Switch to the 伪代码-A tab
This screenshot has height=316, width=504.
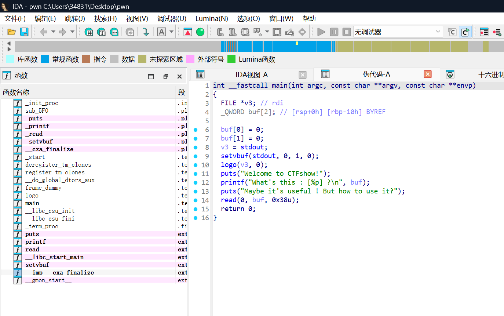[377, 75]
